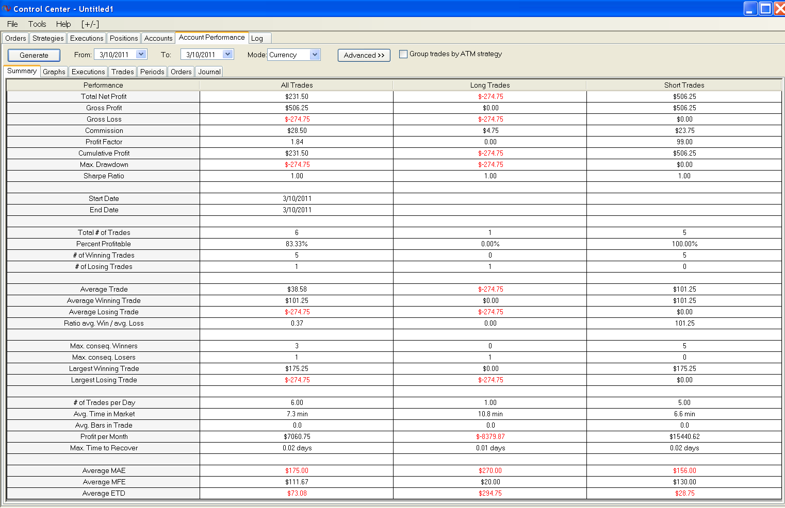The width and height of the screenshot is (785, 508).
Task: Switch to the Accounts tab
Action: [x=158, y=38]
